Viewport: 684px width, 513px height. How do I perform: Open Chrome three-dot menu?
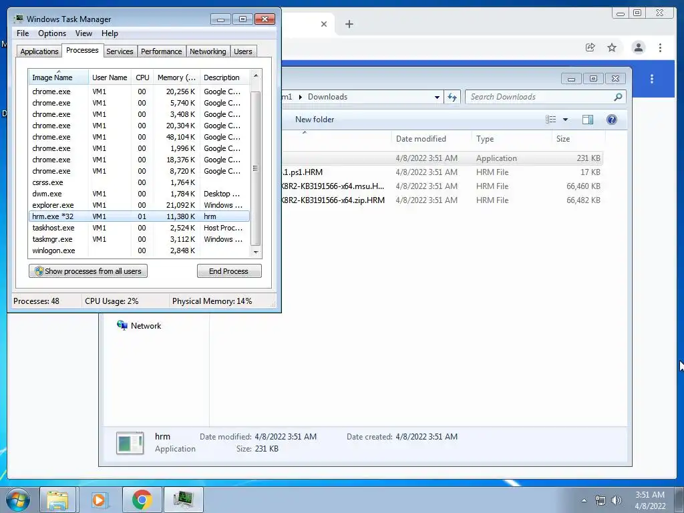[660, 47]
